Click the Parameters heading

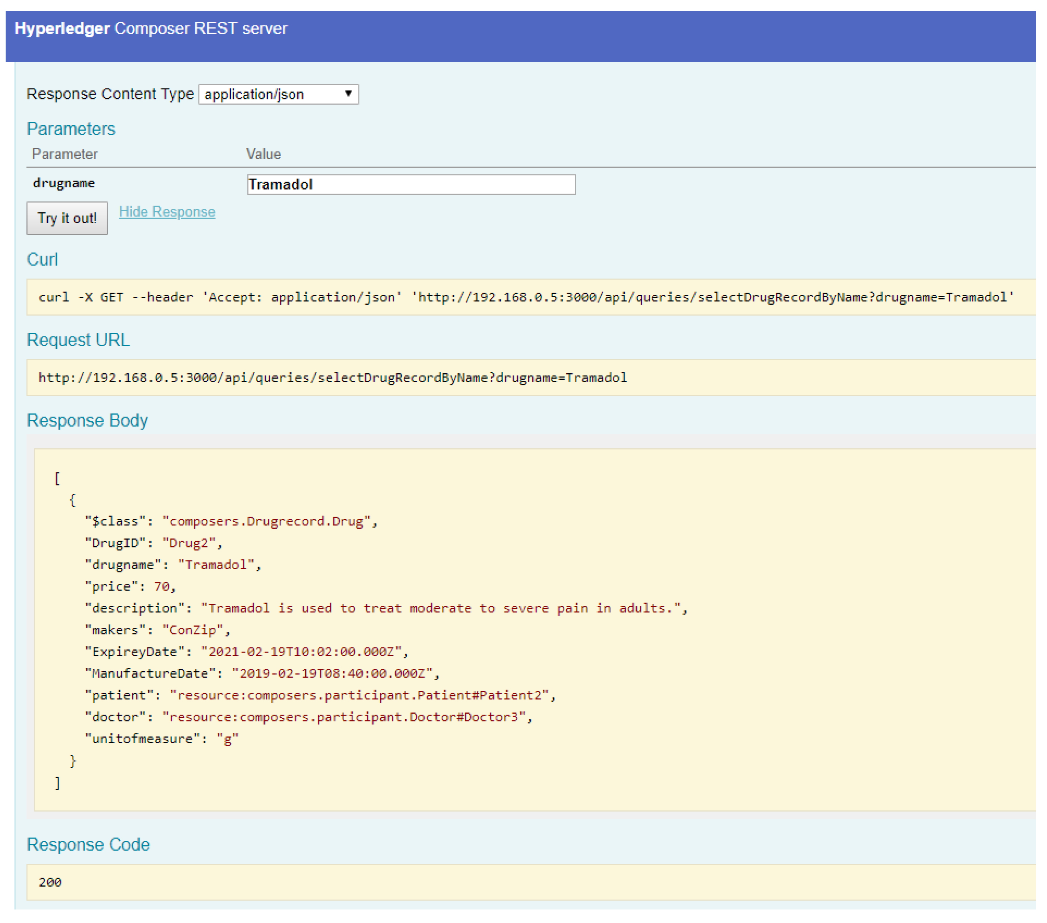point(71,129)
